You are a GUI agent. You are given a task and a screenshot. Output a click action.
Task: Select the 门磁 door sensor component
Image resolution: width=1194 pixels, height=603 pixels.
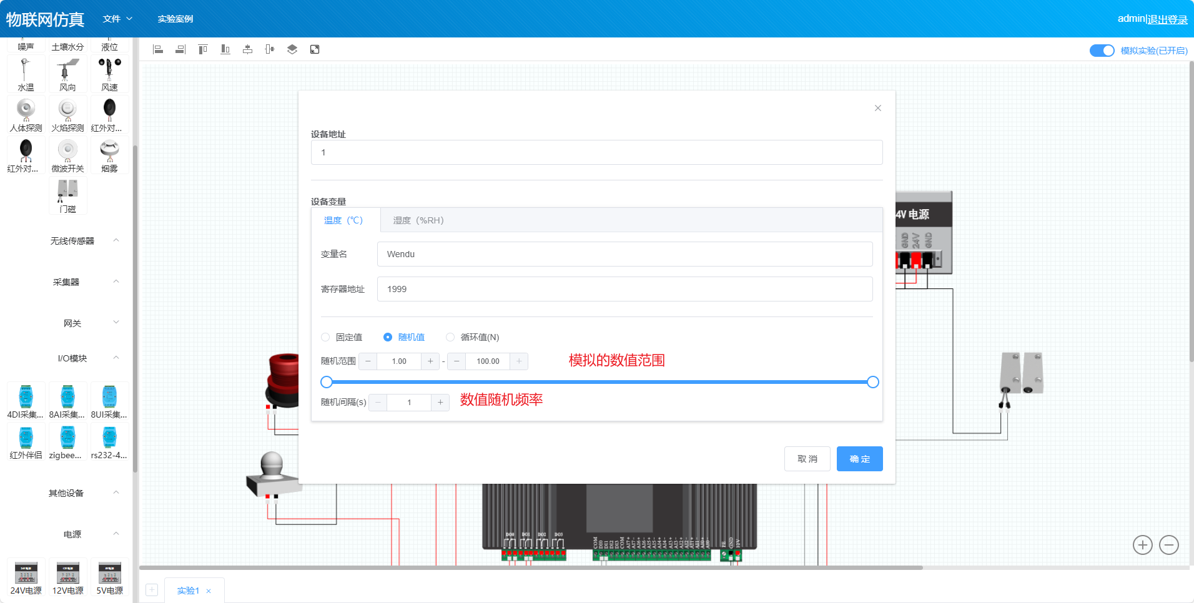[67, 195]
